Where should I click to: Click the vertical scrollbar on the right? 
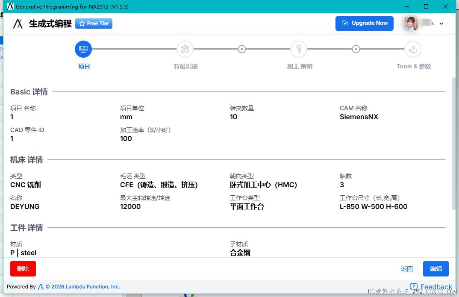(x=454, y=144)
